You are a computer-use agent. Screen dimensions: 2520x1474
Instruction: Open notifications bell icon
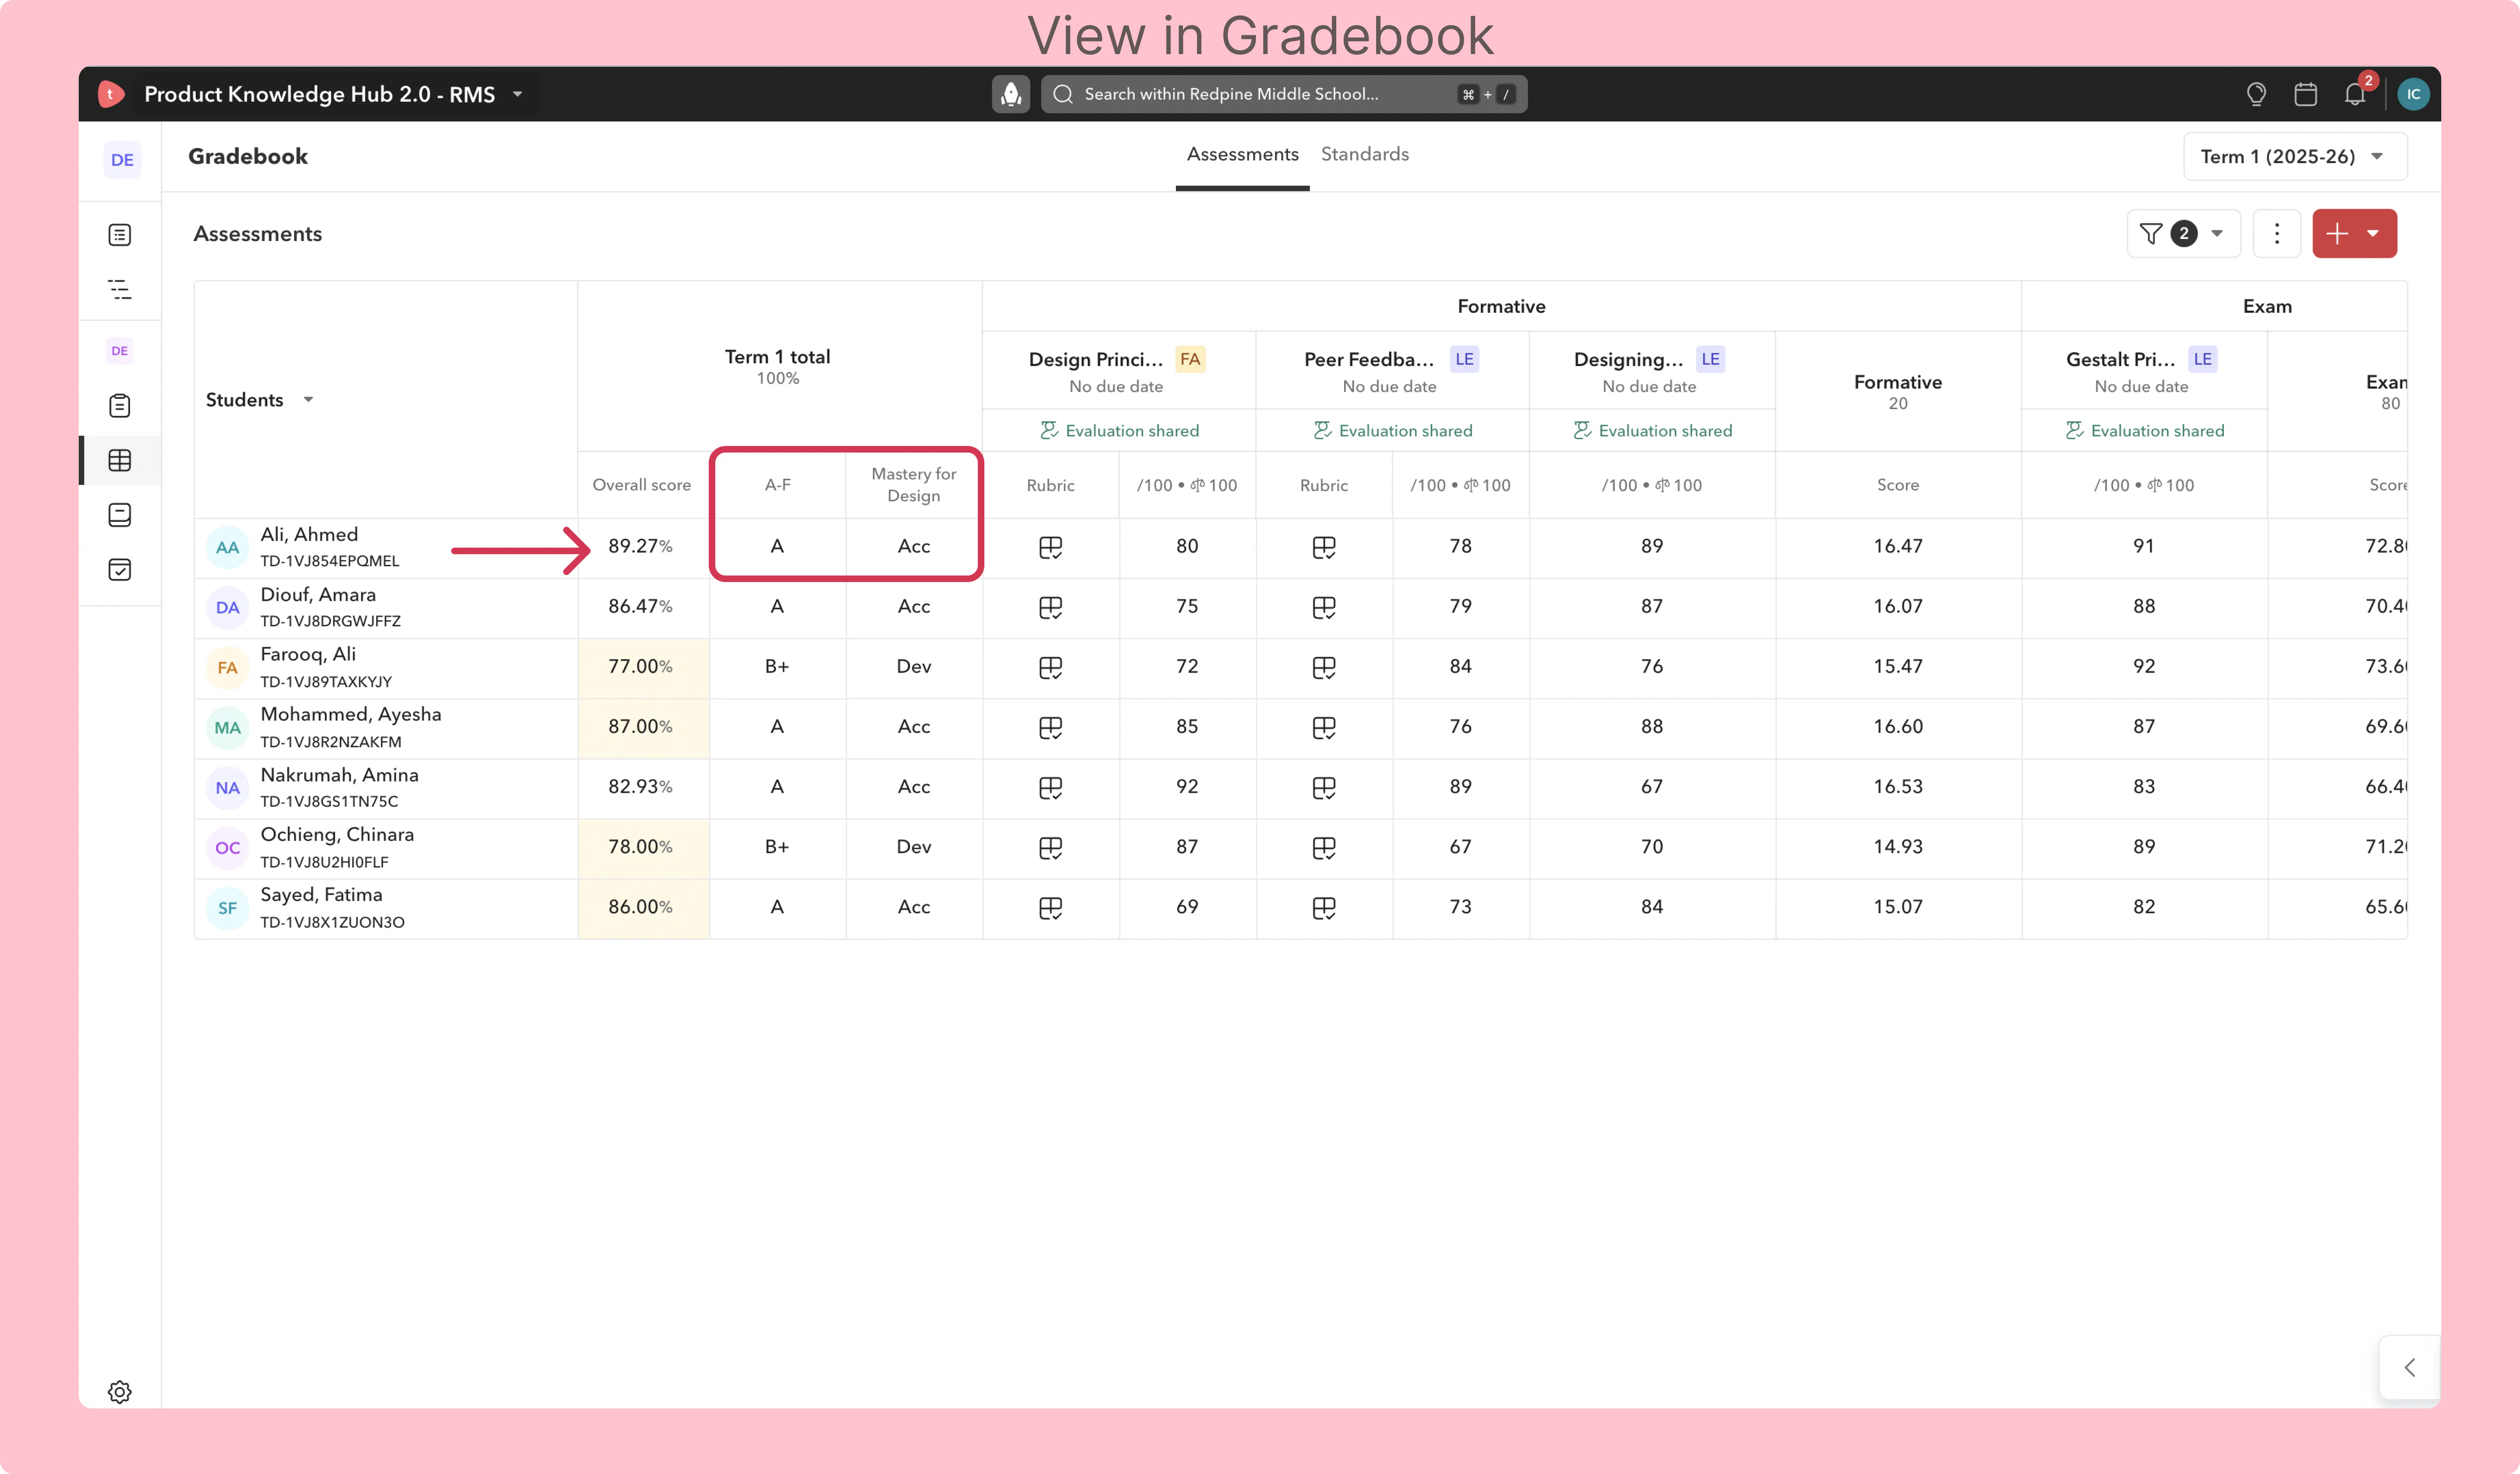pyautogui.click(x=2355, y=94)
